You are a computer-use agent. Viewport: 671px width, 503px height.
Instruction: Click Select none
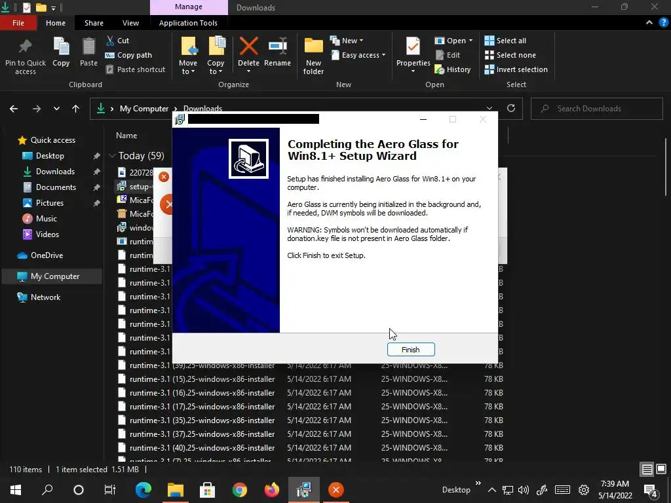pyautogui.click(x=510, y=55)
